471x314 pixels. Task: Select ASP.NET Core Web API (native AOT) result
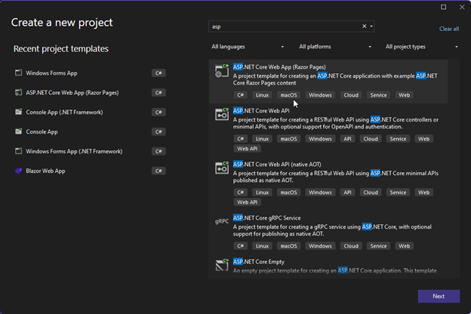277,165
